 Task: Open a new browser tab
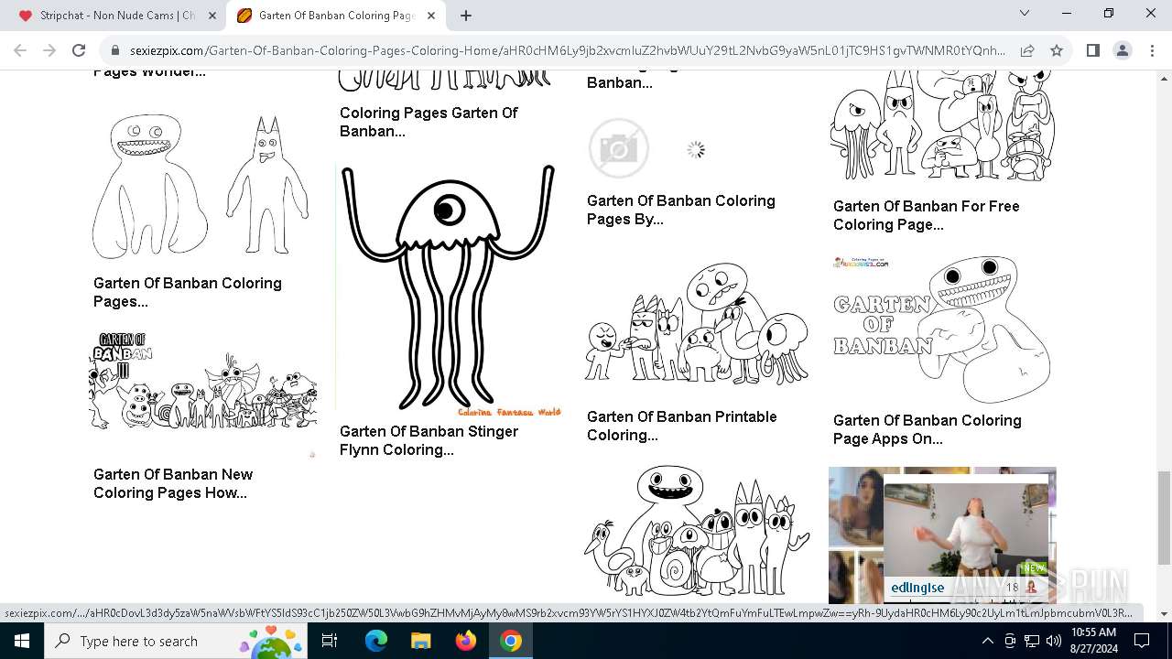[x=466, y=16]
